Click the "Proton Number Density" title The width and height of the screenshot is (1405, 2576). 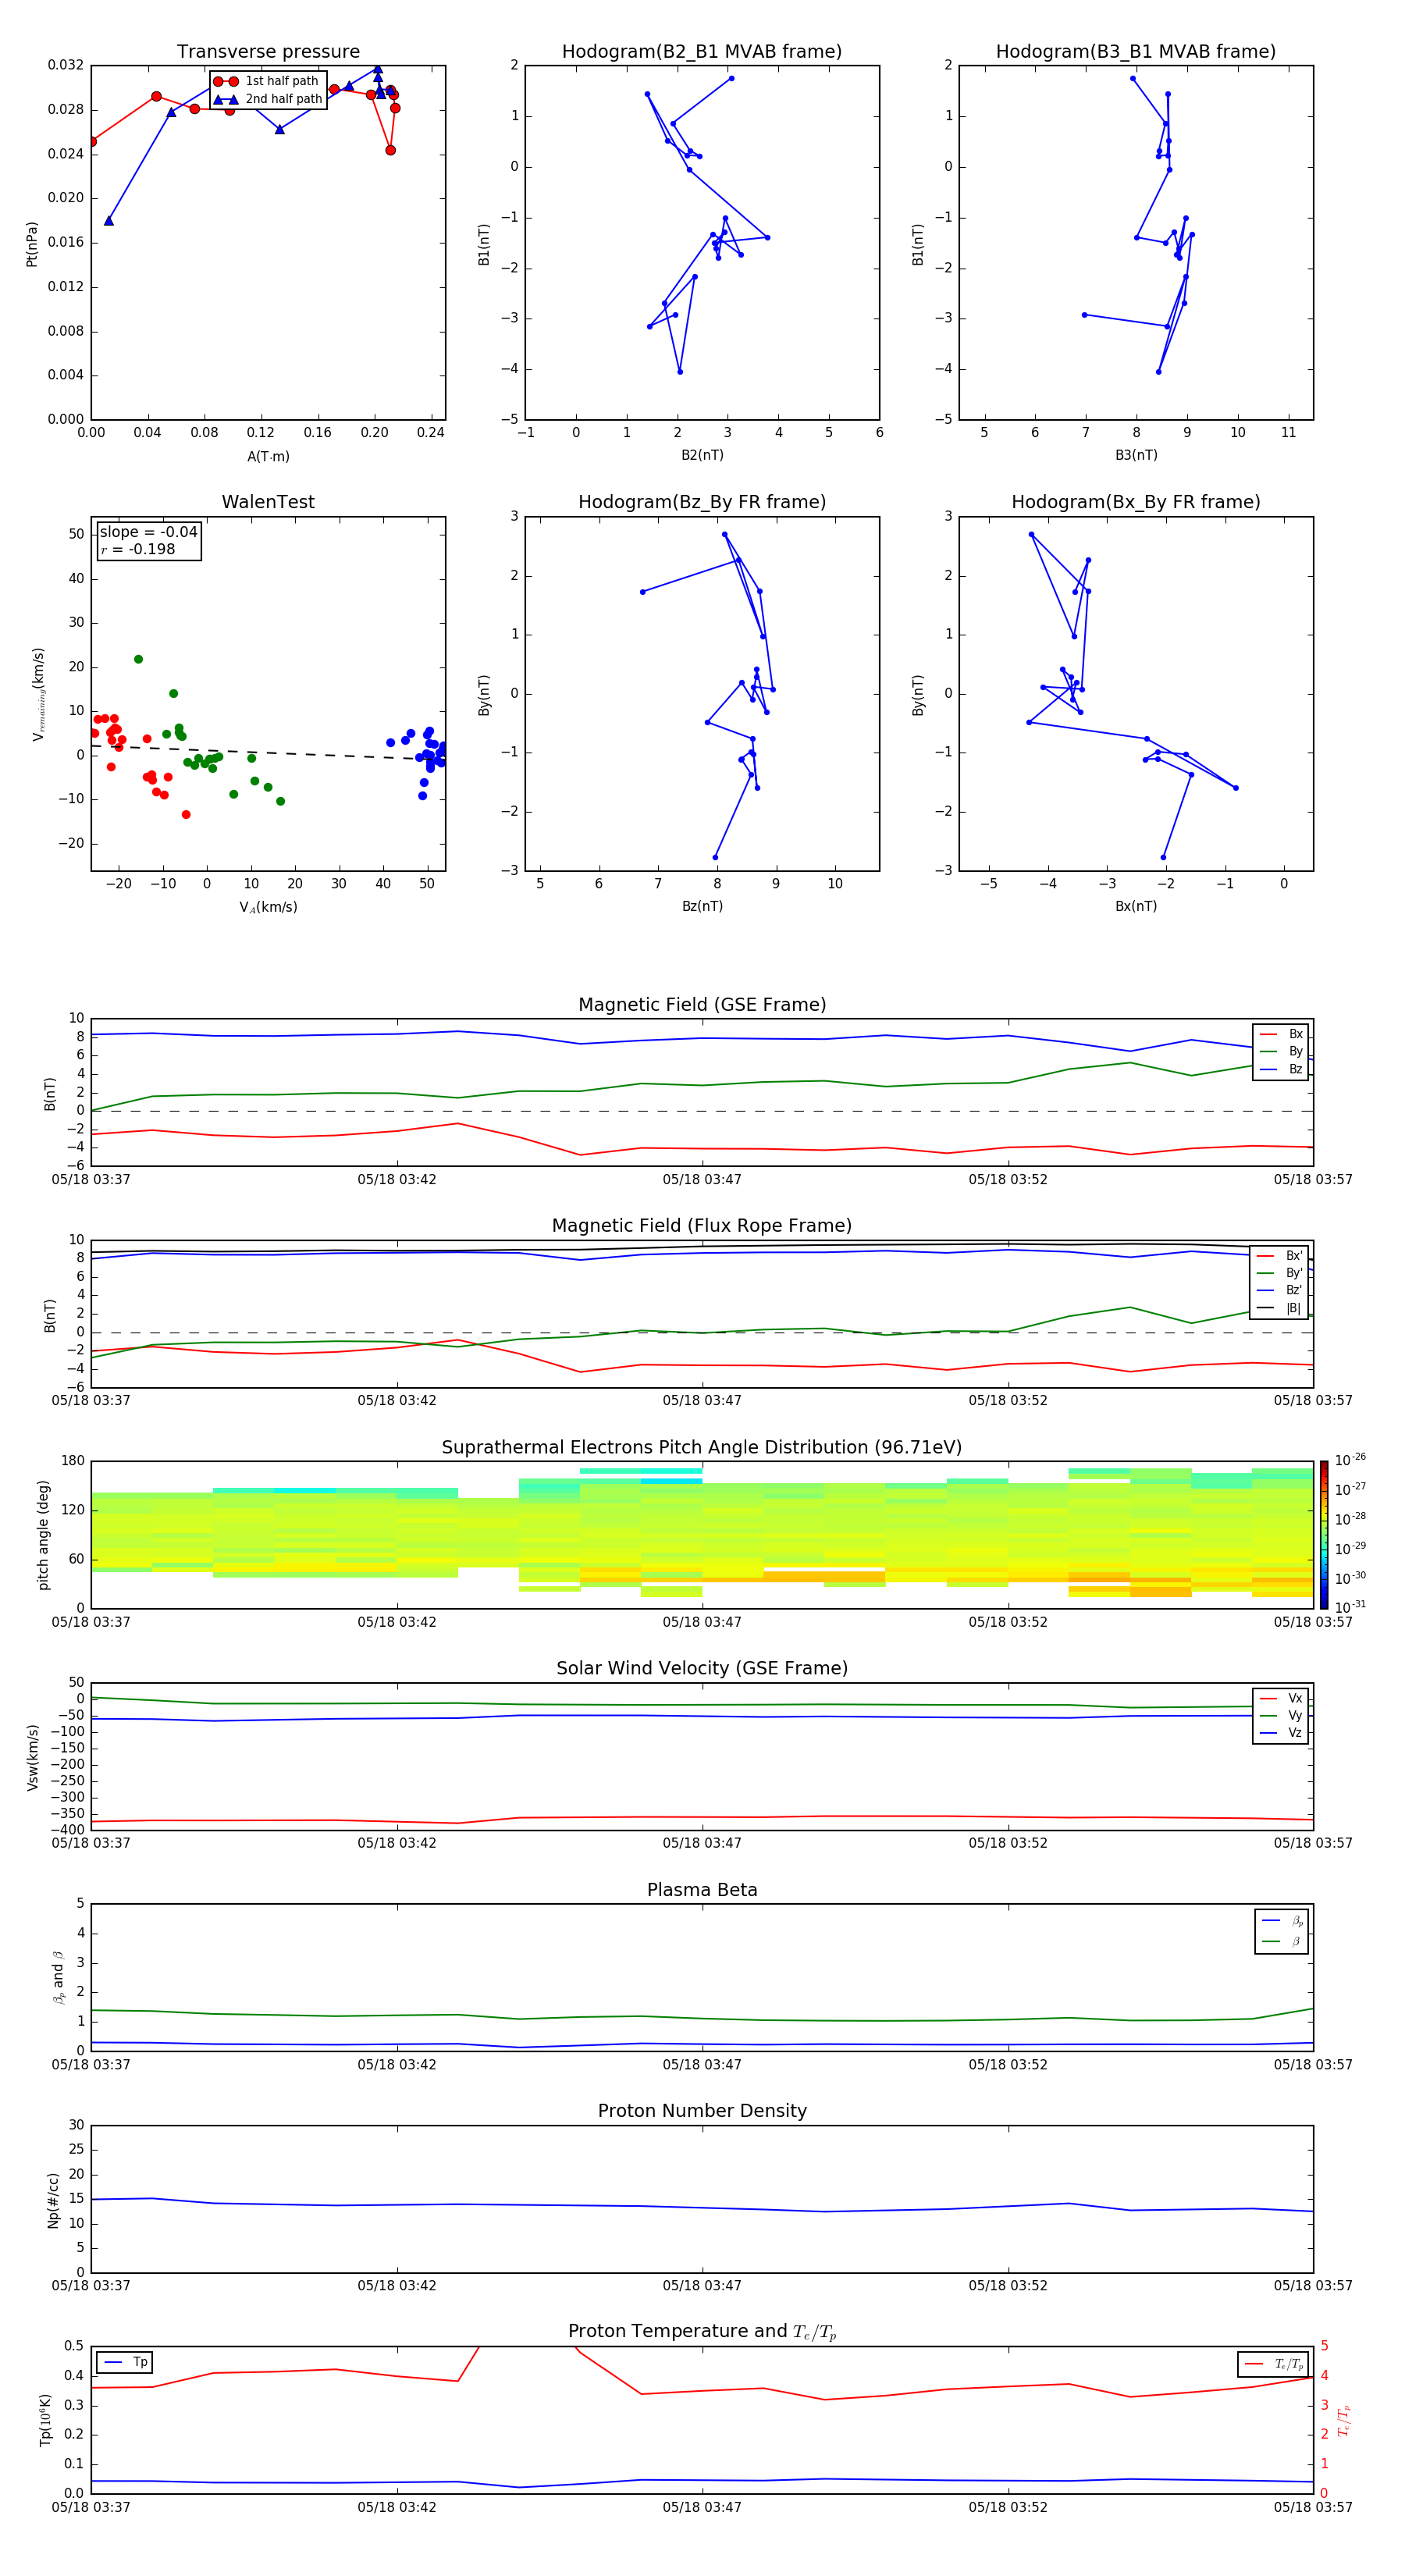coord(702,2111)
